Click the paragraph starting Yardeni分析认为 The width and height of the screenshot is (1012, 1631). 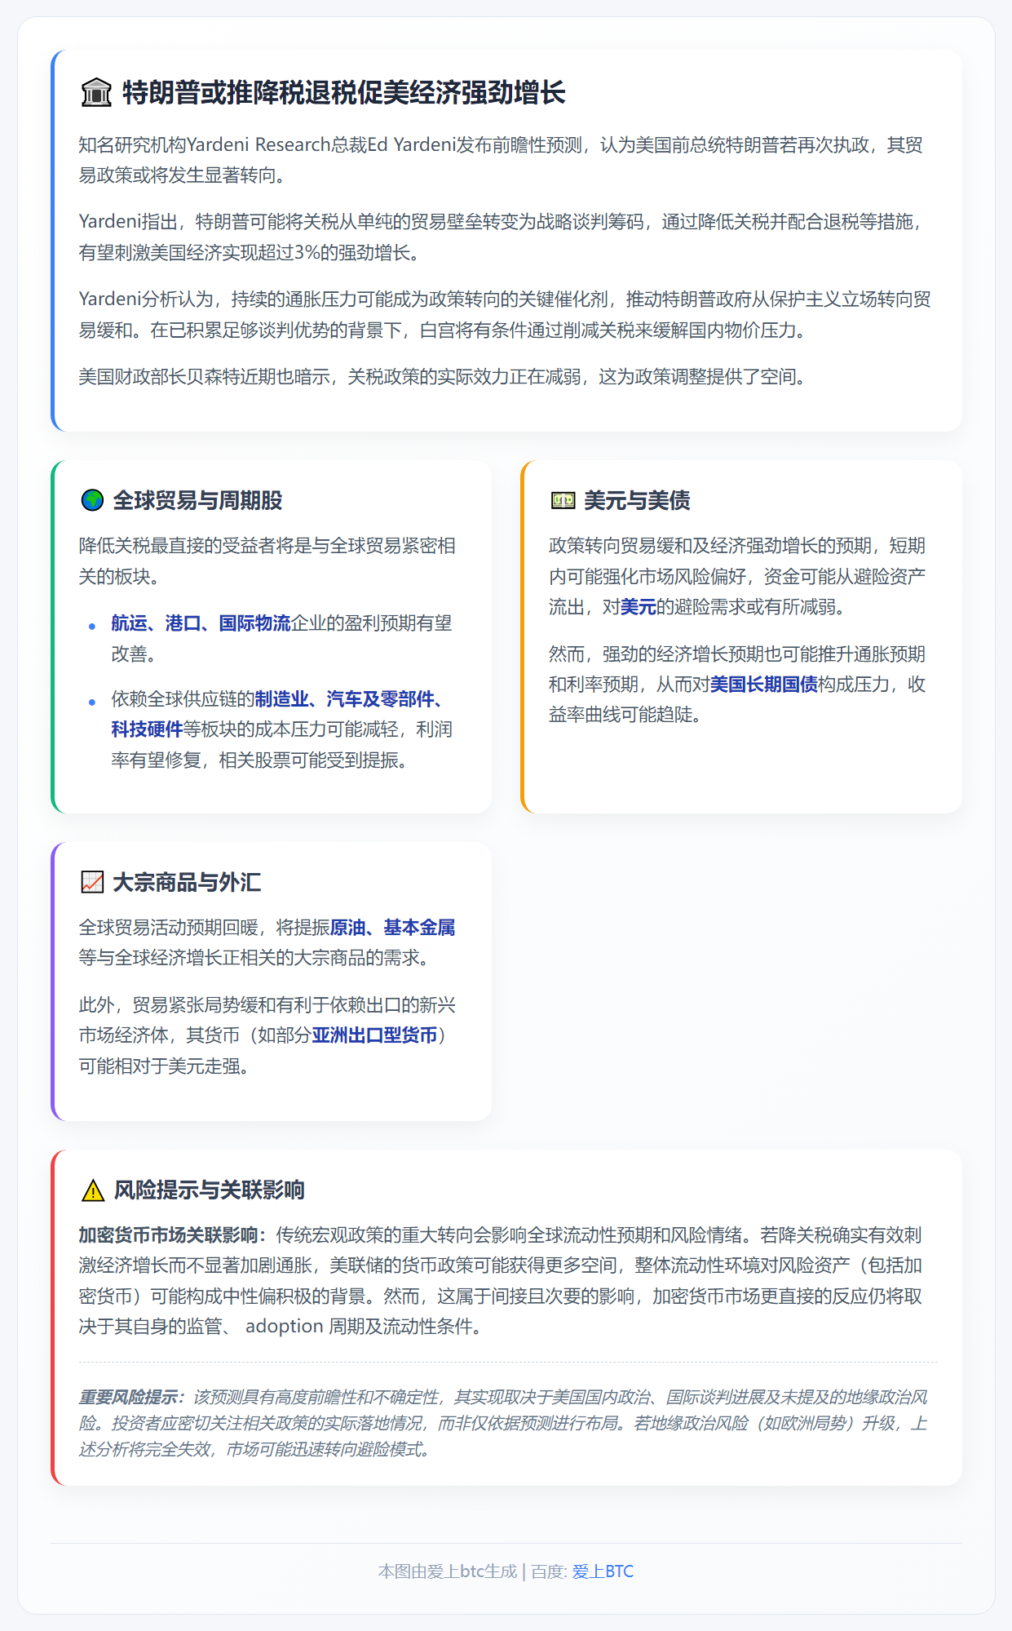coord(505,314)
